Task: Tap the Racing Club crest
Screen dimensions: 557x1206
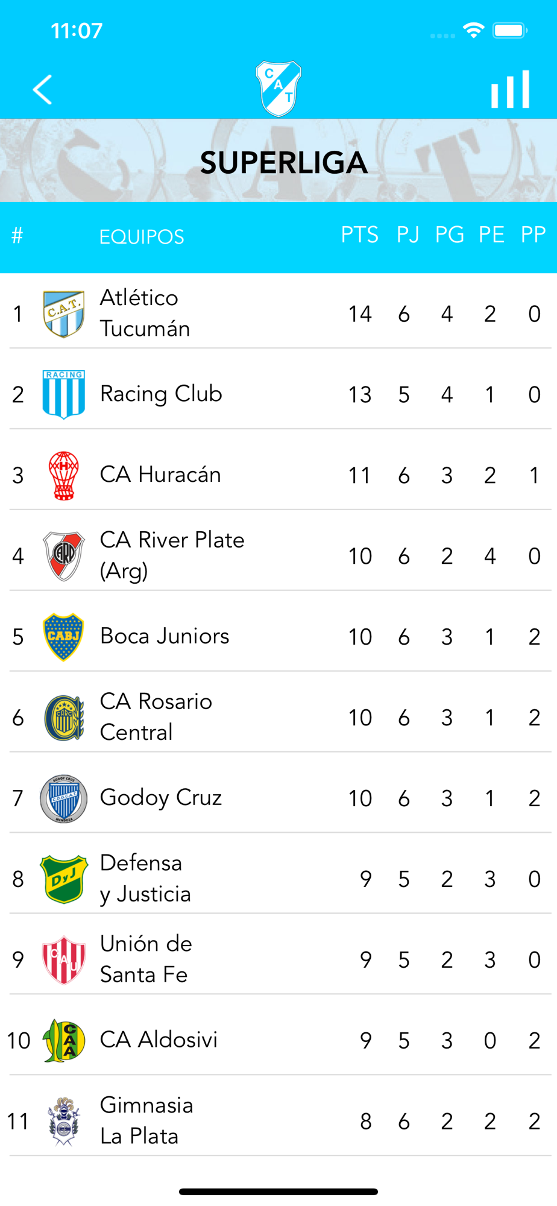Action: 64,394
